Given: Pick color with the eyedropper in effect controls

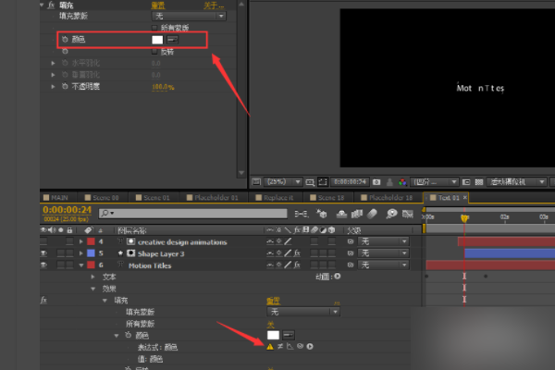Looking at the screenshot, I should (x=173, y=41).
